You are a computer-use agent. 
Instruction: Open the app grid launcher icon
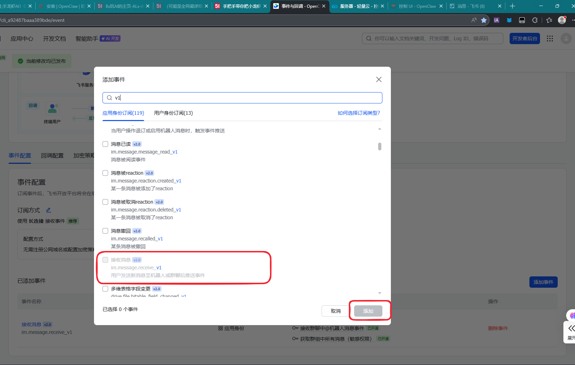[550, 38]
